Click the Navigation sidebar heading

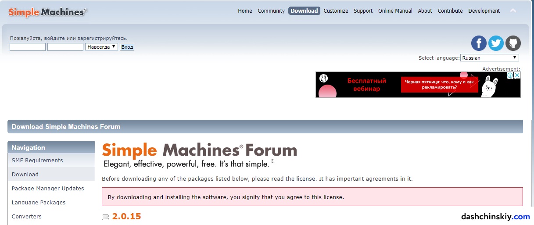(51, 147)
